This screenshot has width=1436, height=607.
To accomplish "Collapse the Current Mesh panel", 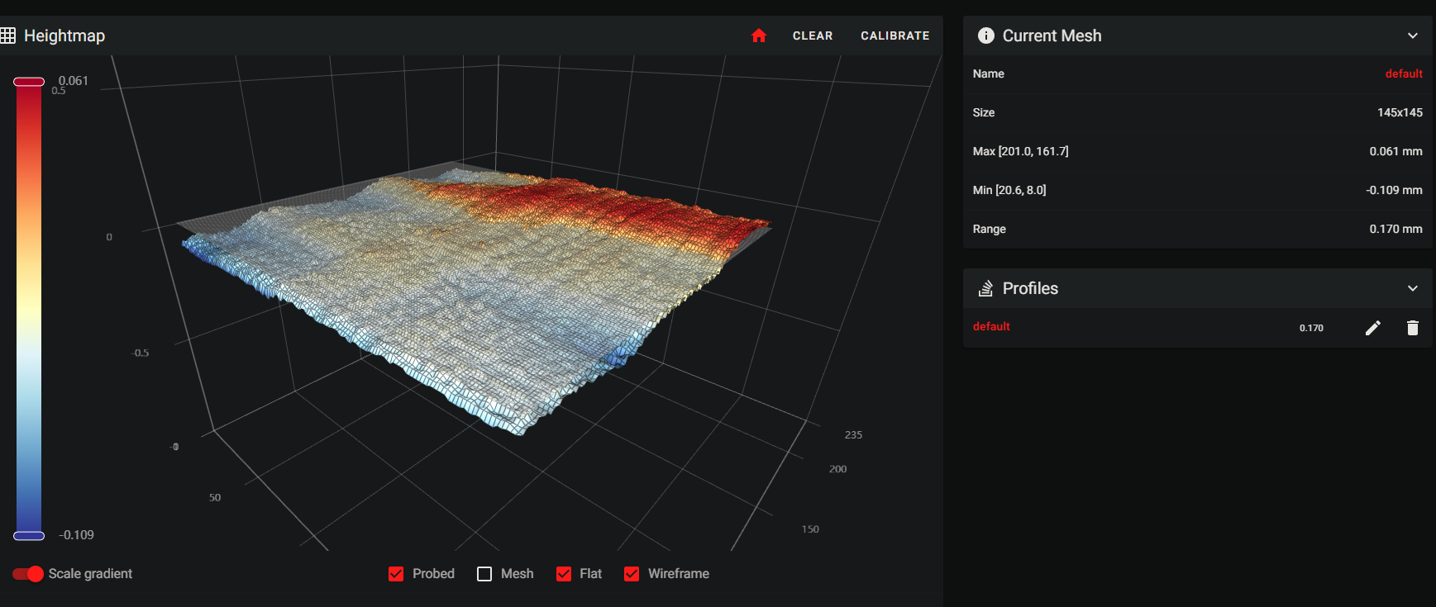I will (x=1412, y=36).
